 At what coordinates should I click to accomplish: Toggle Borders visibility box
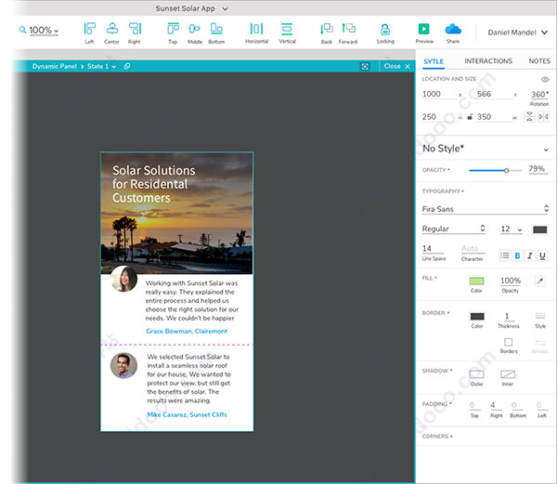[509, 342]
